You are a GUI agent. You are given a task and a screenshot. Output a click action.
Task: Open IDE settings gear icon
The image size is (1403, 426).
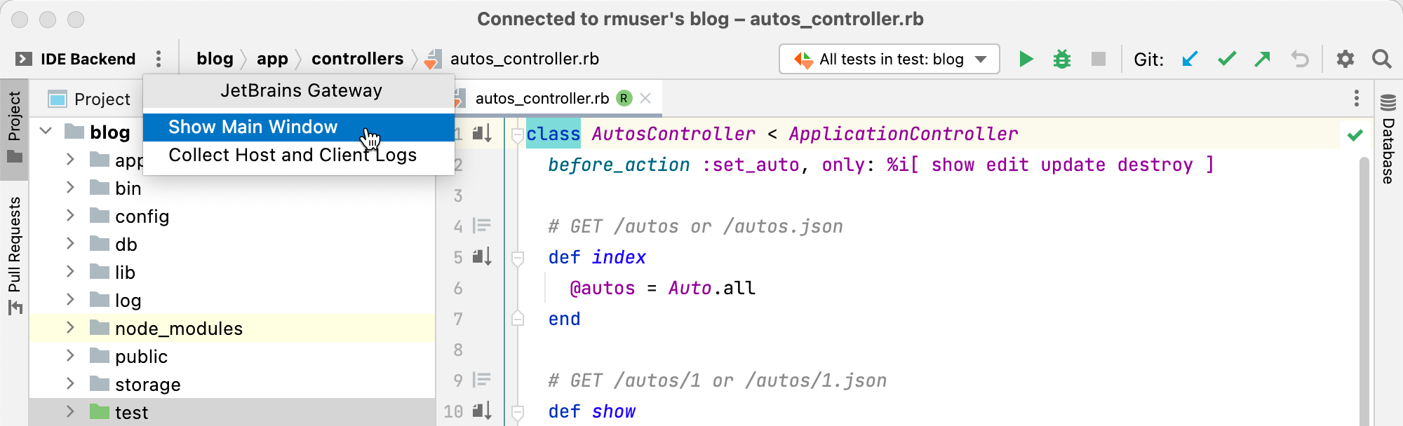point(1345,59)
